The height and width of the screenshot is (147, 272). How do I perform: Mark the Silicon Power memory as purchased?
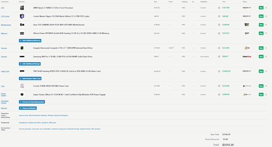219,33
